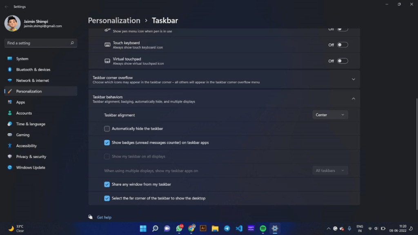Image resolution: width=418 pixels, height=235 pixels.
Task: Click the search magnifier in Find a setting
Action: click(x=72, y=43)
